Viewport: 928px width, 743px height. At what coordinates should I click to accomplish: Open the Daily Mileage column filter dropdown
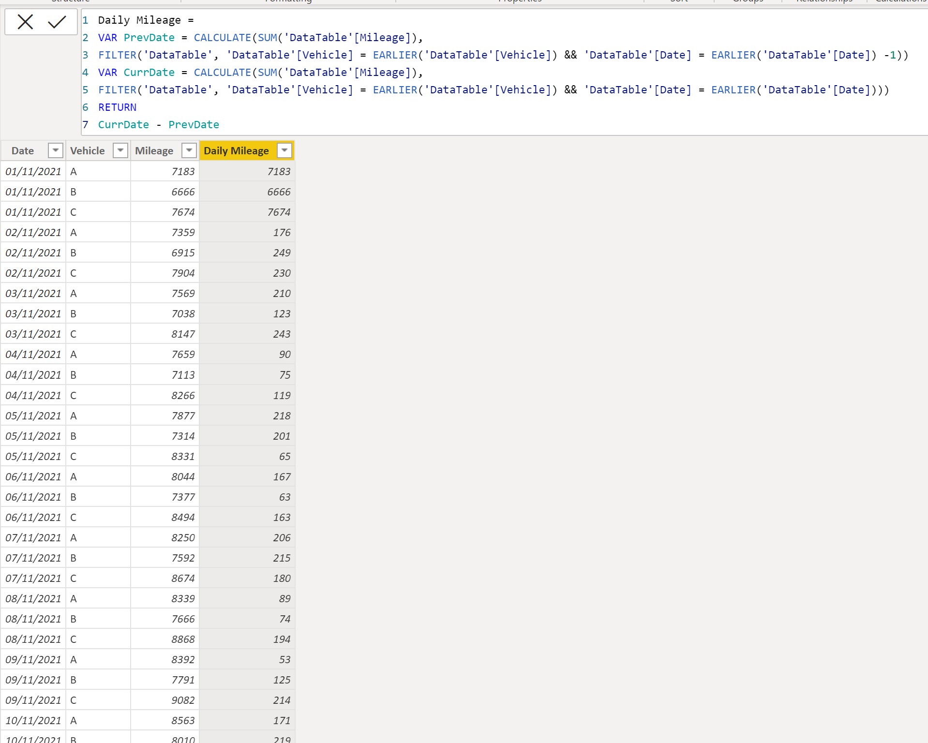[x=284, y=150]
